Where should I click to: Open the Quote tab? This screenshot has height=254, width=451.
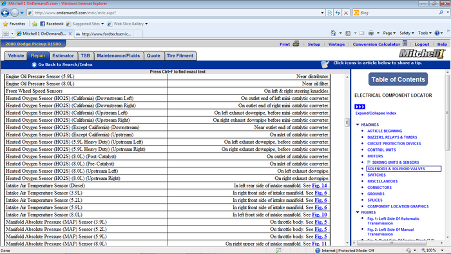pos(153,56)
